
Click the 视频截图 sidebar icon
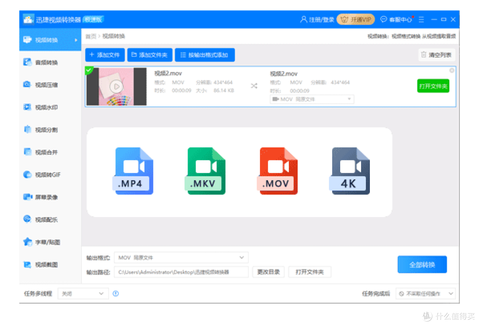point(27,265)
